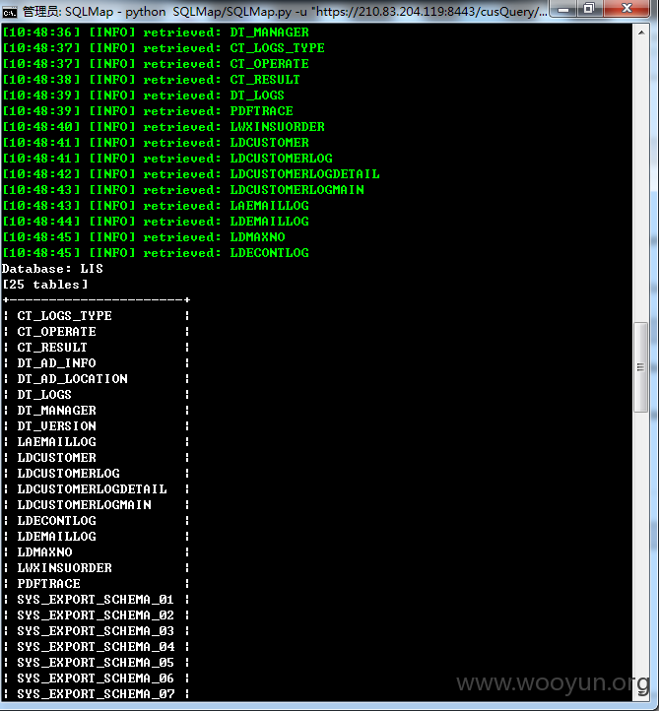The height and width of the screenshot is (711, 659).
Task: Click table row SYS_EXPORT_SCHEMA_02
Action: [97, 615]
